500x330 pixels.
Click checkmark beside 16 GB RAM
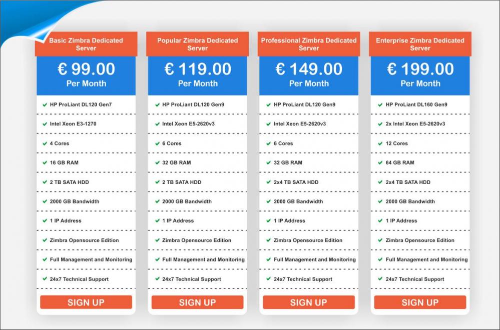coord(45,162)
